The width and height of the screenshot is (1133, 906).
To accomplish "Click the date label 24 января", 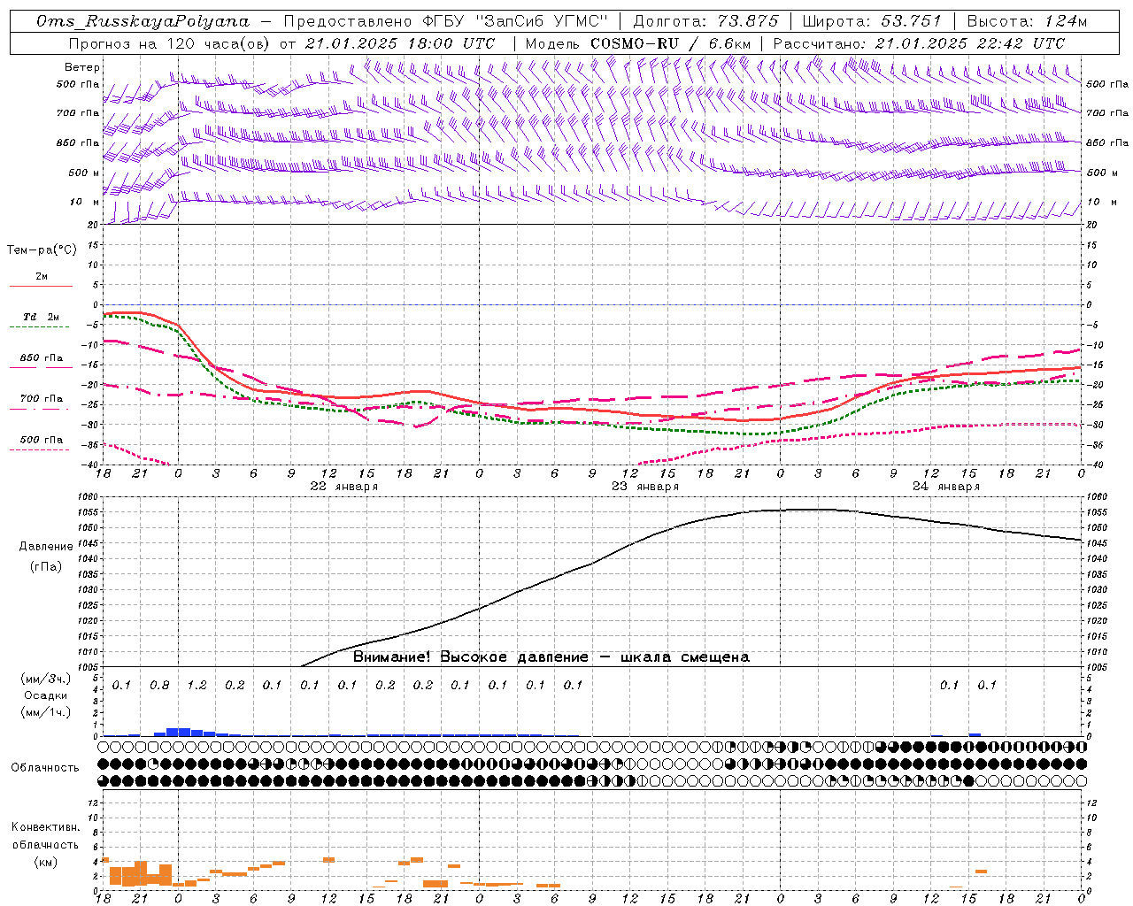I will tap(946, 487).
